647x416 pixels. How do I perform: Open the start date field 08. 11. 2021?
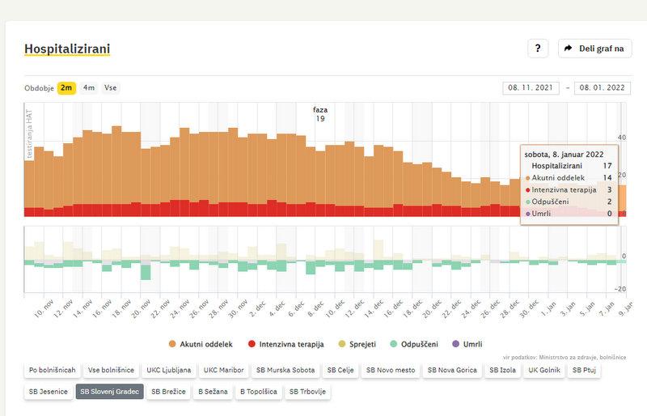531,87
